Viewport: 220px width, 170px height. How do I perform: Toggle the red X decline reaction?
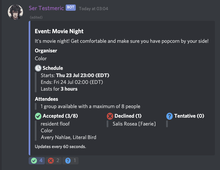[x=54, y=161]
